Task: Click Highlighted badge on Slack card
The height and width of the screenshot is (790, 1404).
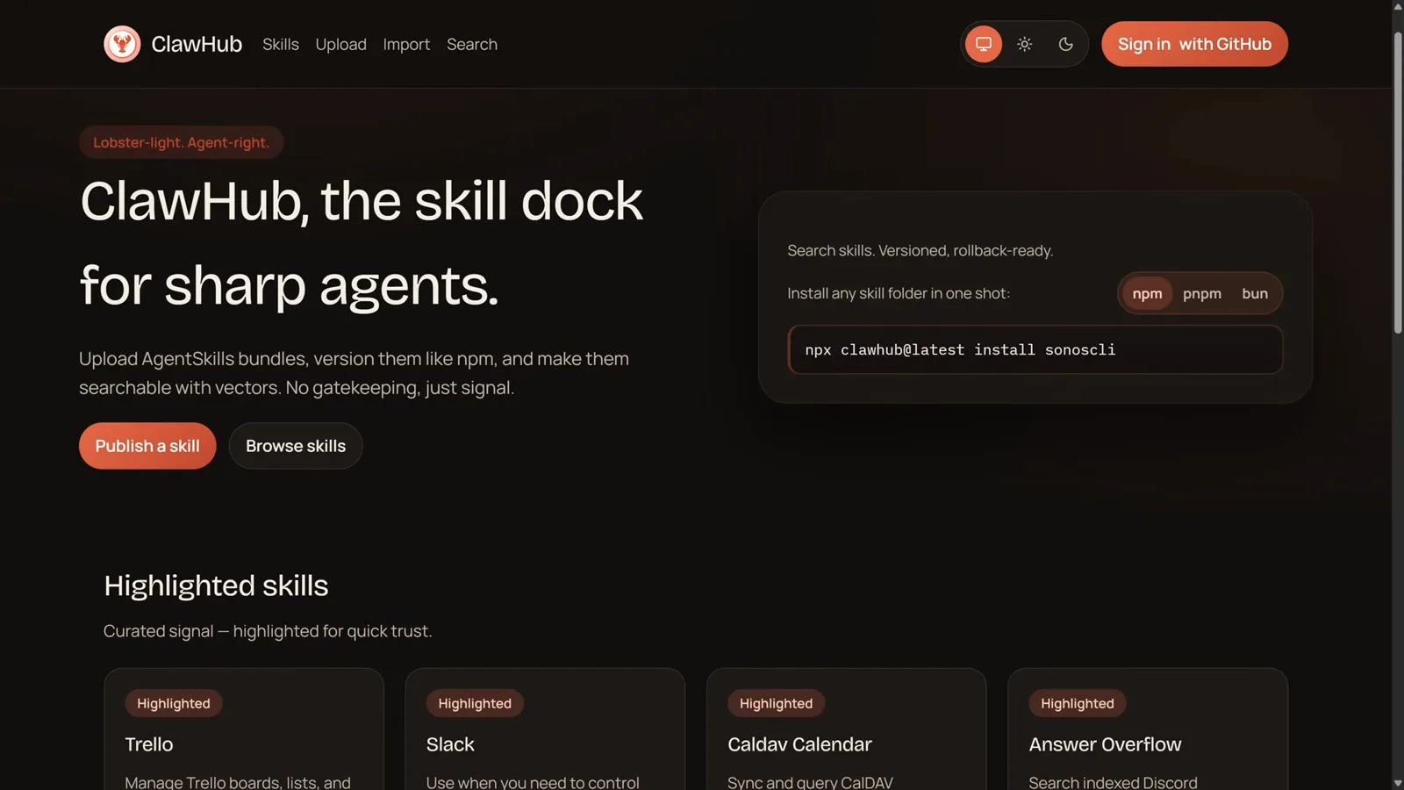Action: pos(475,703)
